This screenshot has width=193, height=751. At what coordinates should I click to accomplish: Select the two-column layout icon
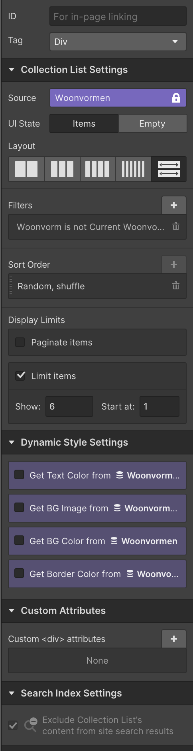pyautogui.click(x=26, y=169)
